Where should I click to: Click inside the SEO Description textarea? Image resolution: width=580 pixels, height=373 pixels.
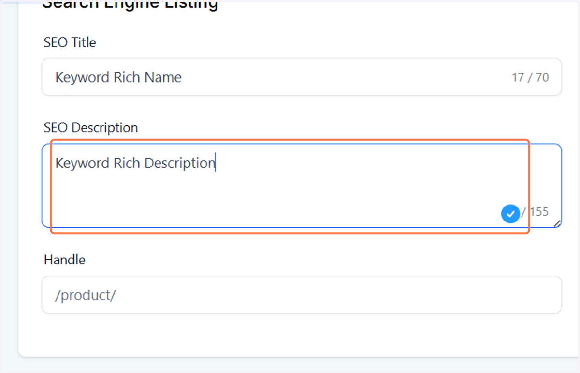[x=302, y=186]
